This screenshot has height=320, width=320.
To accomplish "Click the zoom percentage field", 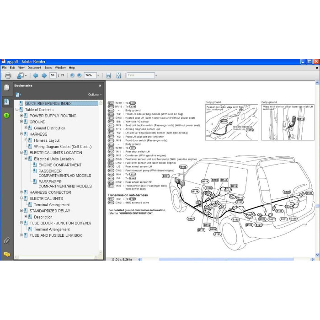I will tap(90, 75).
